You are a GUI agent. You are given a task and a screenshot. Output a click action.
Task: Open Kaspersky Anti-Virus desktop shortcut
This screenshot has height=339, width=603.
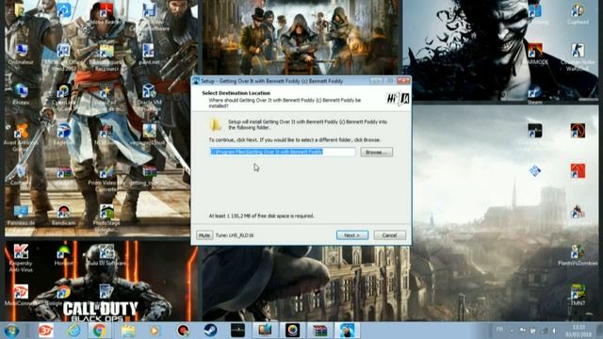pos(21,258)
